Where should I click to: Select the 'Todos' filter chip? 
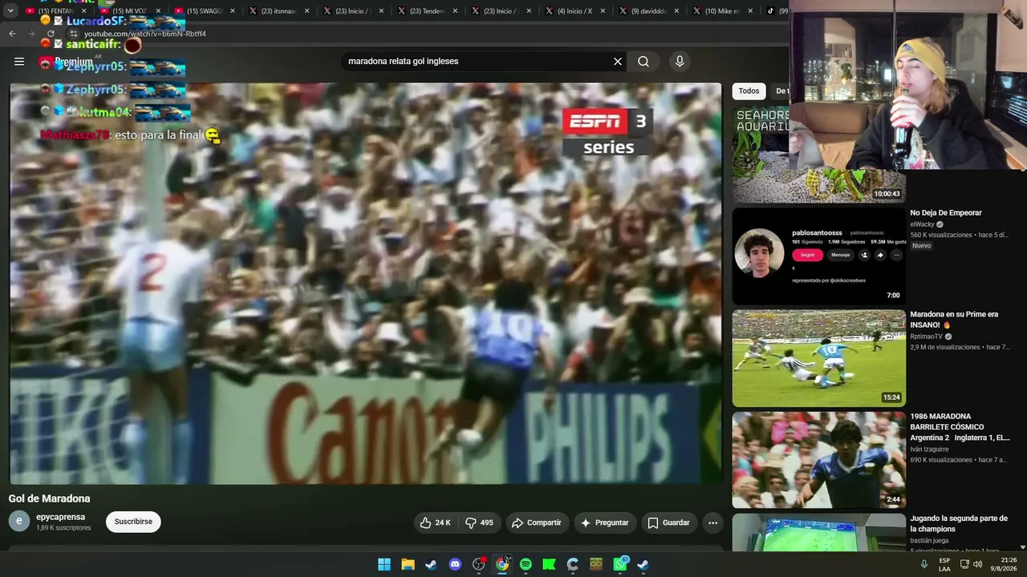pos(749,91)
